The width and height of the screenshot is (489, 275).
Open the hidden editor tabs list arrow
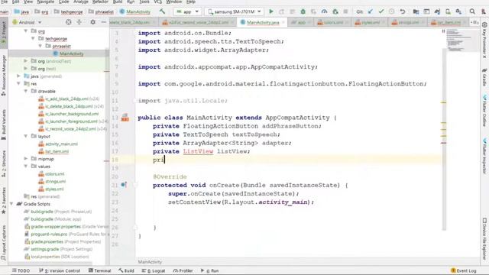[474, 22]
